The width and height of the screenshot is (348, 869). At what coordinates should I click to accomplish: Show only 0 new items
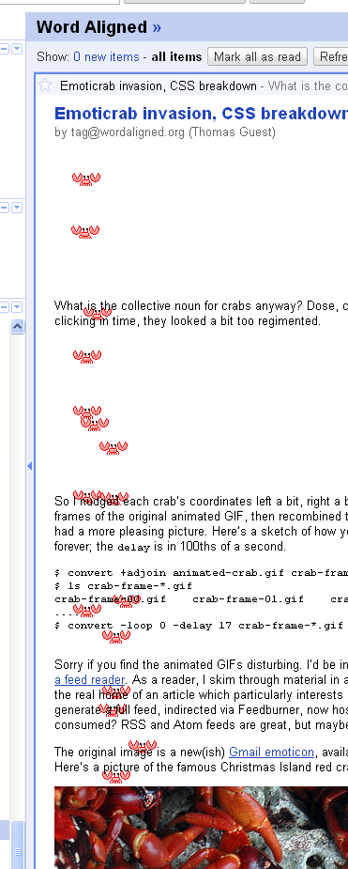(x=106, y=56)
